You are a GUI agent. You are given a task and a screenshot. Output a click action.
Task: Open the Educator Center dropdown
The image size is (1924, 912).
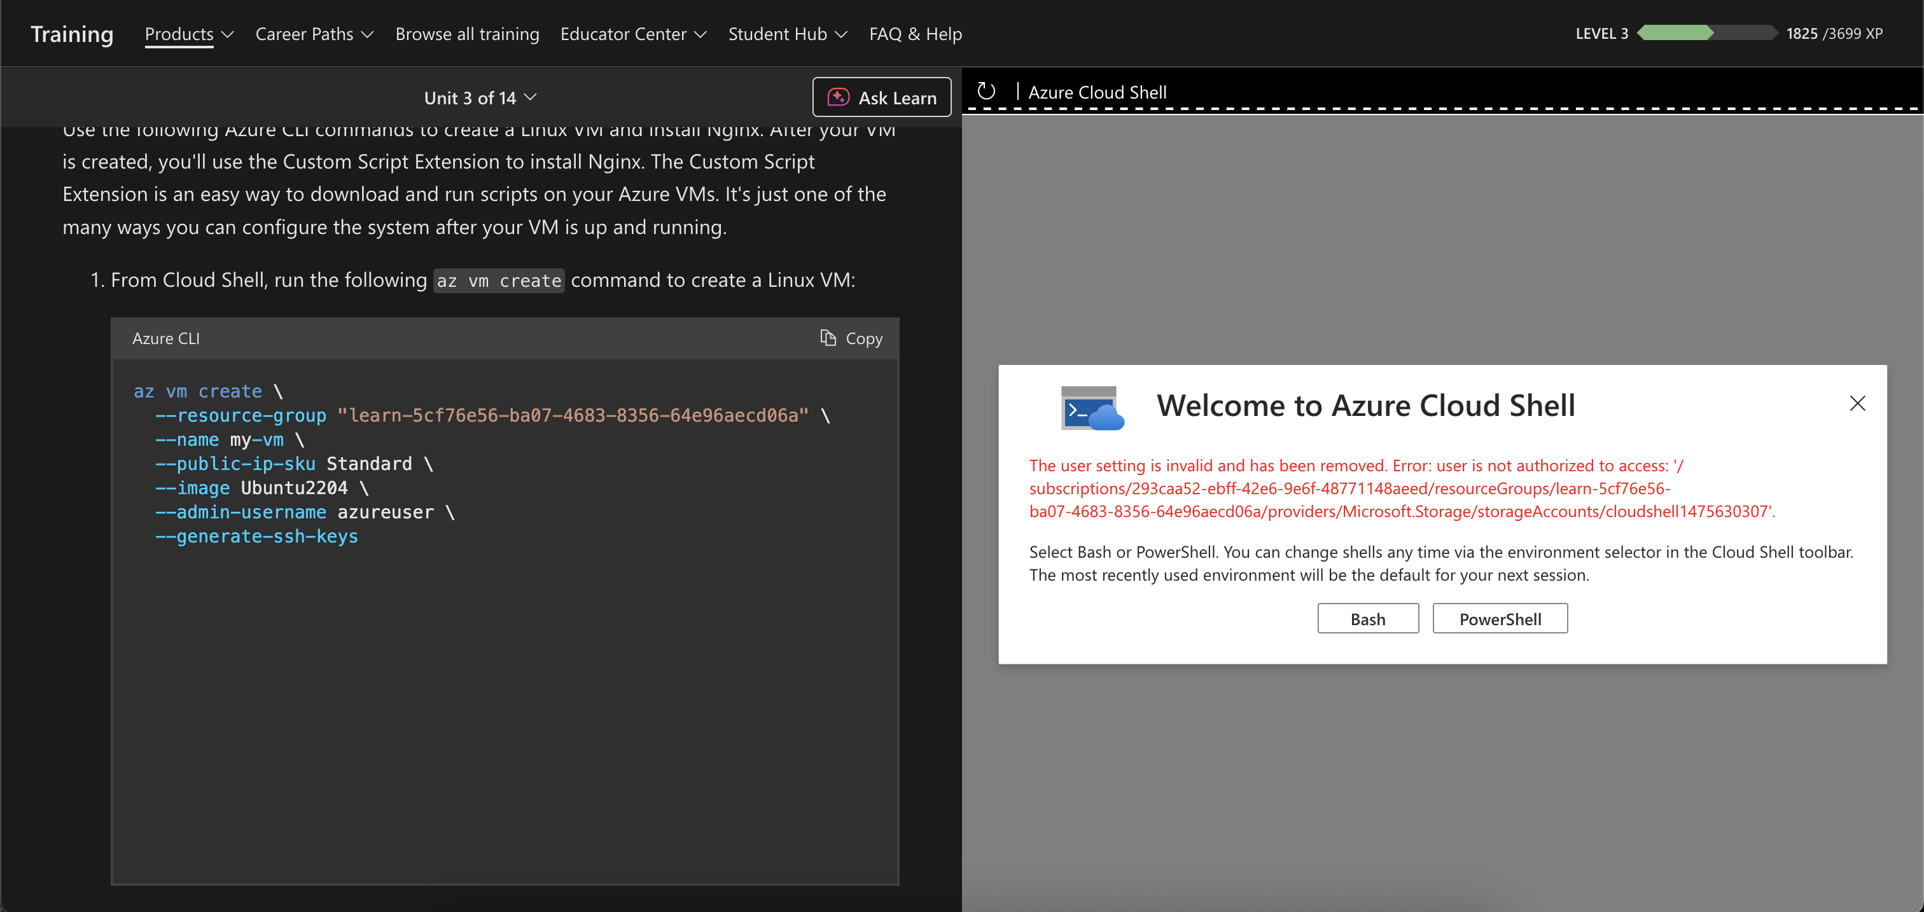pos(632,34)
